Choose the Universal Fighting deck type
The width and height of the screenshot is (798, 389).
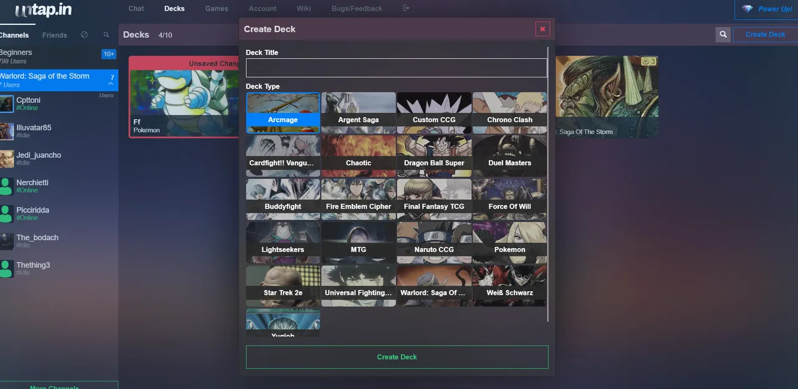358,286
